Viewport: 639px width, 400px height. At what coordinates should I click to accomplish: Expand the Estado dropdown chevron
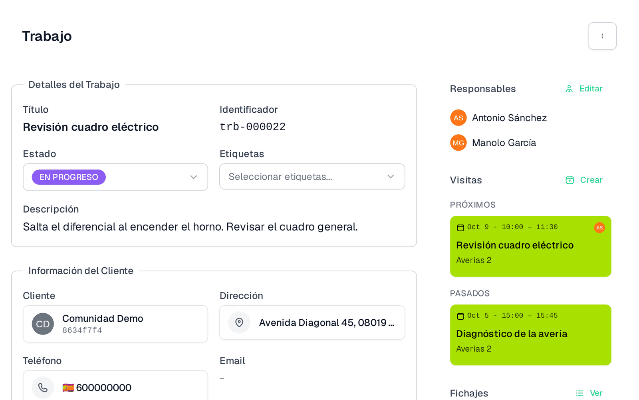(194, 177)
